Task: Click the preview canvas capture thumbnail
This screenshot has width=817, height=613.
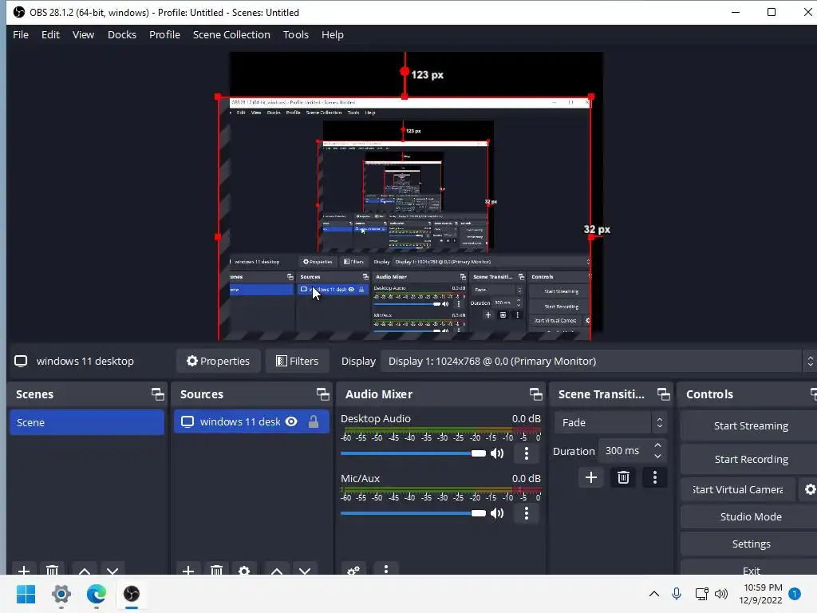Action: click(x=405, y=219)
